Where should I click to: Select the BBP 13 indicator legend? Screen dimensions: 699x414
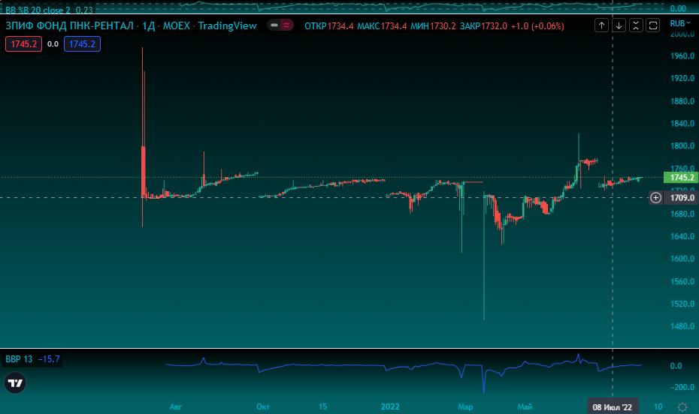point(20,358)
